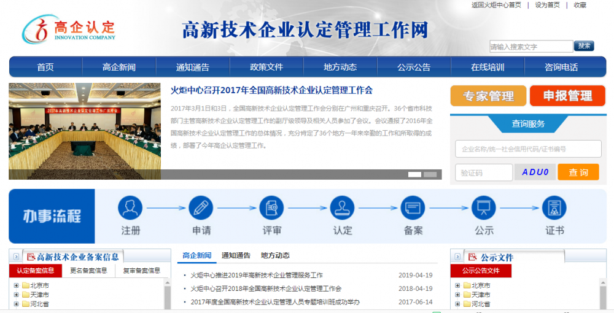Expand 北京市 in the left 备案信息 tree

click(x=17, y=285)
